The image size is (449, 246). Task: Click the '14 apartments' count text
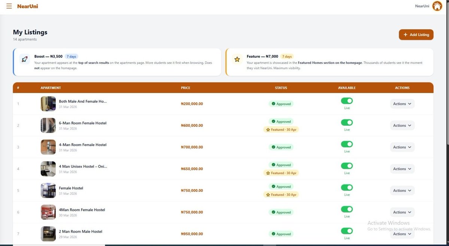(x=25, y=39)
